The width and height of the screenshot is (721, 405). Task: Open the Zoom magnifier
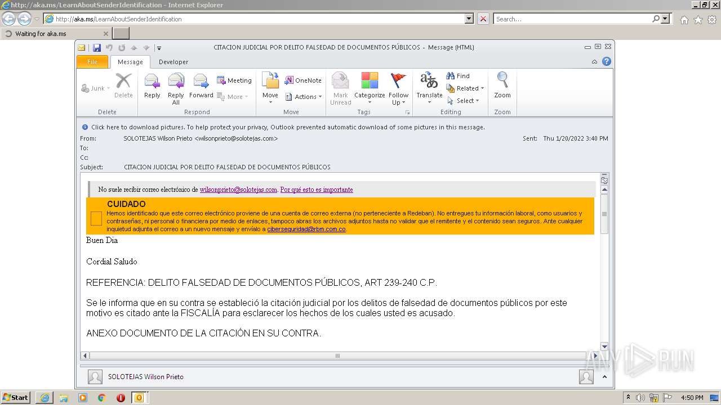click(x=502, y=87)
